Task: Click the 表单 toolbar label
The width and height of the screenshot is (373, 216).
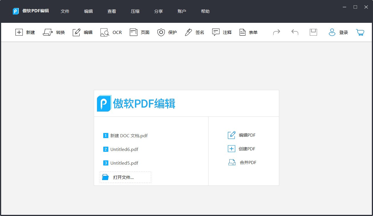Action: click(253, 33)
